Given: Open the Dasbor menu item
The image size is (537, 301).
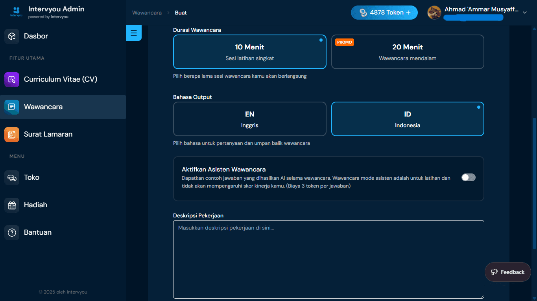Looking at the screenshot, I should tap(63, 36).
